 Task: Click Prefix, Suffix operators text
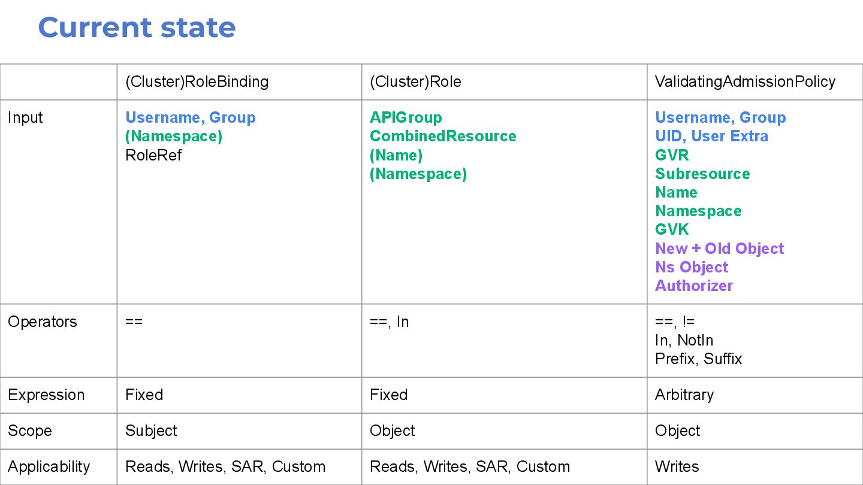tap(698, 359)
